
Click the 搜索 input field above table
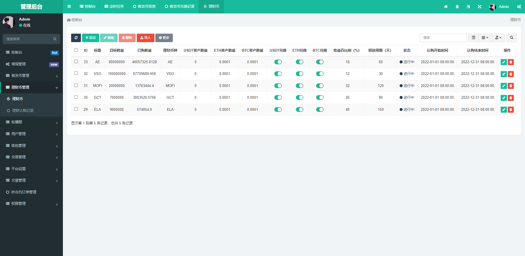pyautogui.click(x=443, y=38)
